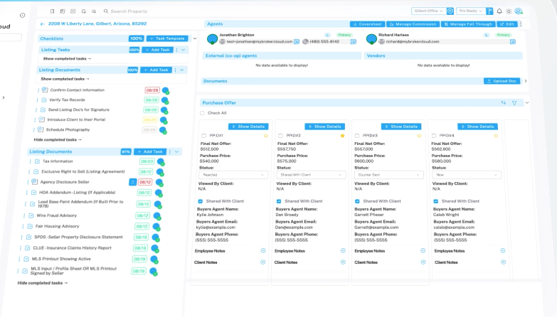Click the Purchase Offer sort arrows icon

(504, 102)
